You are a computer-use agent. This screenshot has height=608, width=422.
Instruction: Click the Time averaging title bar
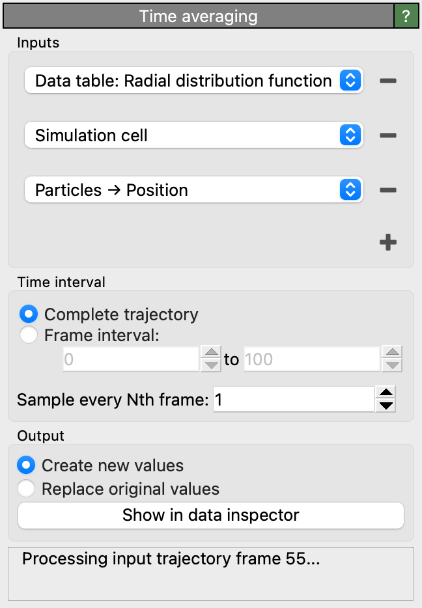[198, 16]
